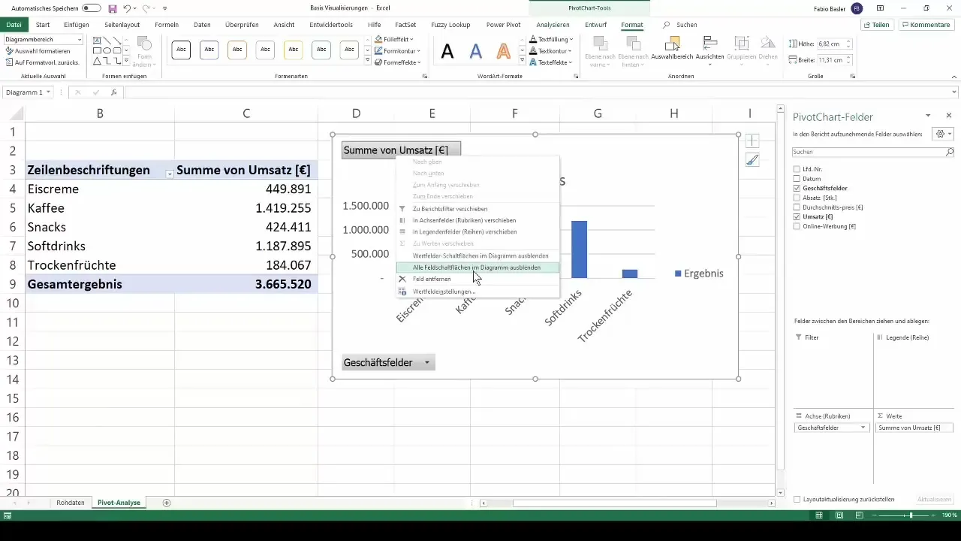Open the Name Box dropdown showing Diagramm 1
The image size is (961, 541).
tap(49, 92)
